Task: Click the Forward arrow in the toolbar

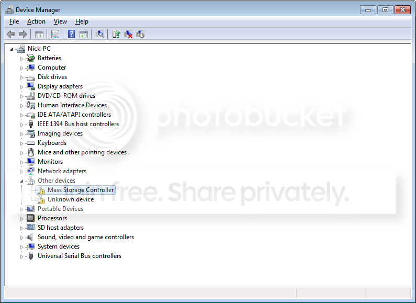Action: (x=23, y=34)
